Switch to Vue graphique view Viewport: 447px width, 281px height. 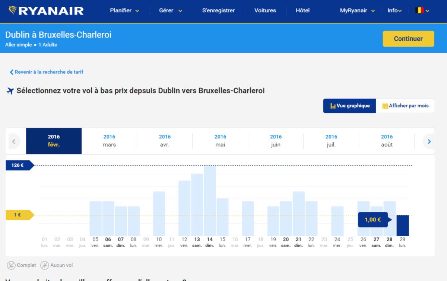pos(349,106)
